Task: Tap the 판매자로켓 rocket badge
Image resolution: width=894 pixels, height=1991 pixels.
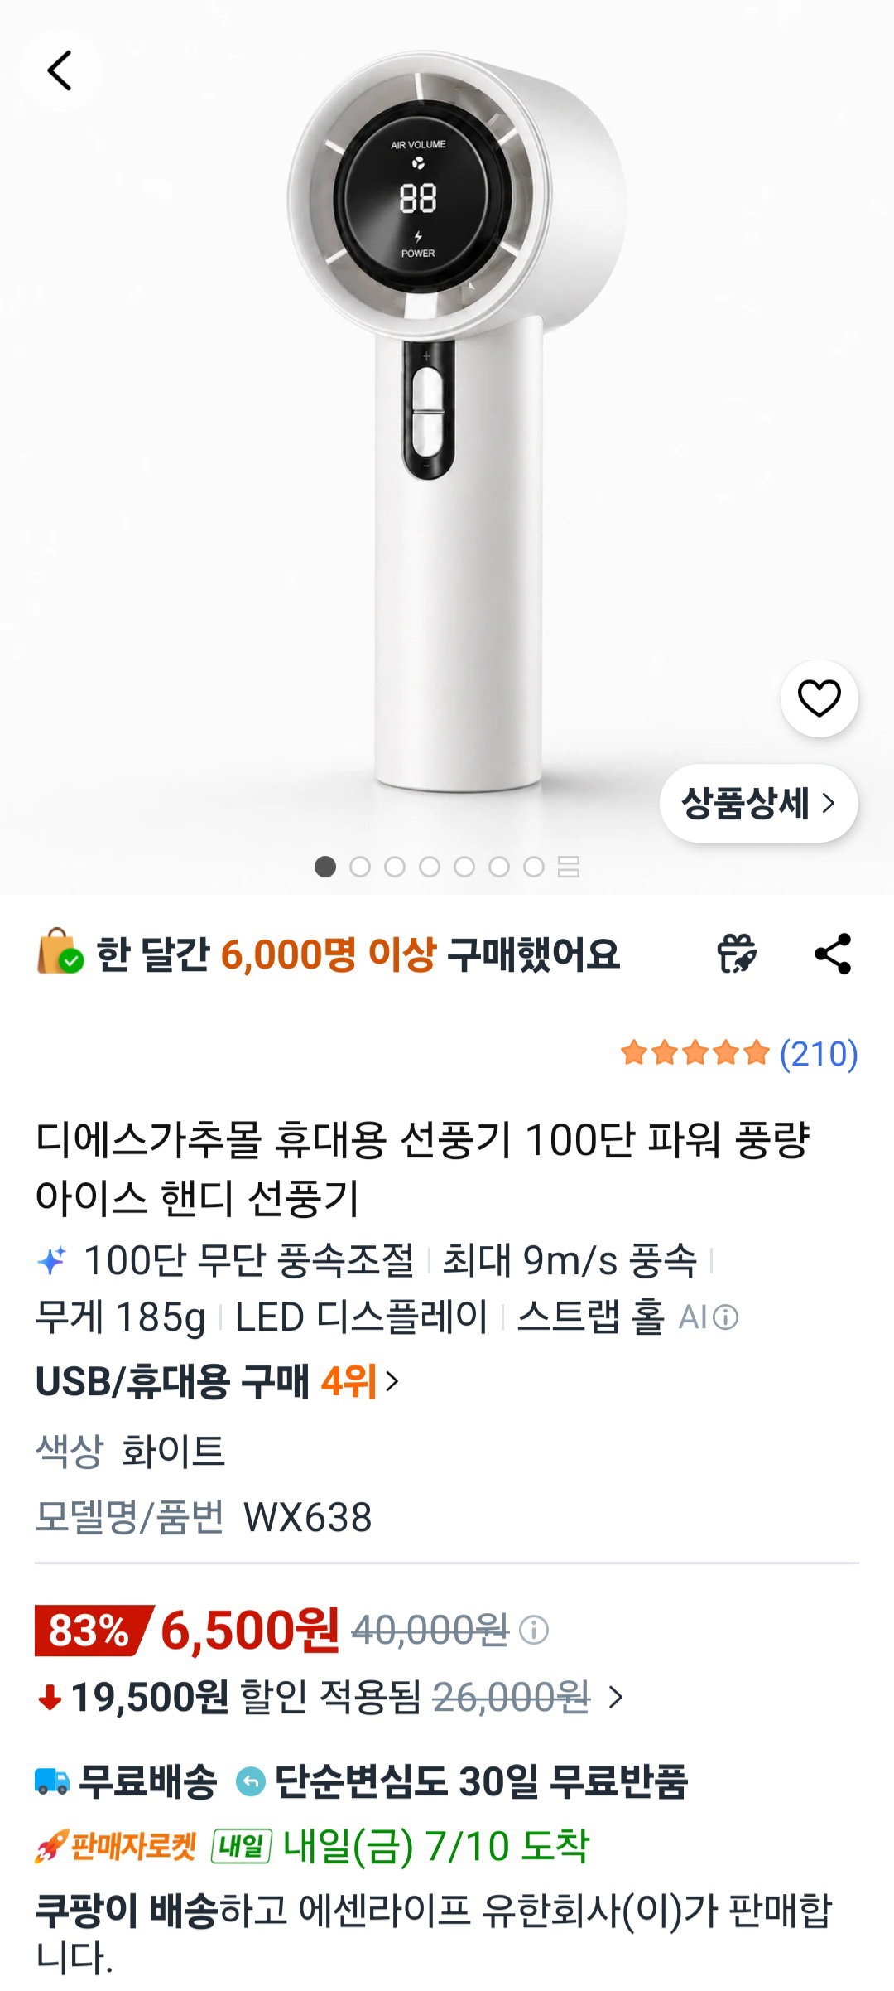Action: [x=116, y=1846]
